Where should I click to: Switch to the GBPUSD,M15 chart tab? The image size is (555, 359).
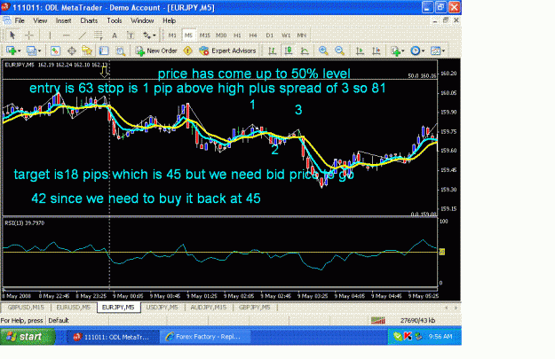tap(26, 308)
